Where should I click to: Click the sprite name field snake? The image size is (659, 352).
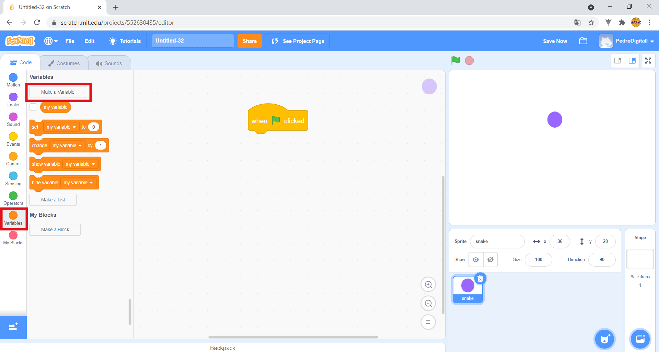coord(497,242)
